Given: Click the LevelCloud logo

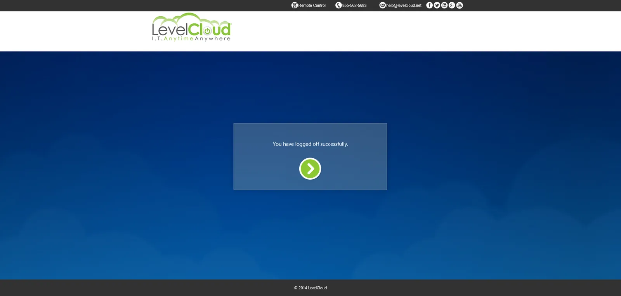Looking at the screenshot, I should pos(192,27).
